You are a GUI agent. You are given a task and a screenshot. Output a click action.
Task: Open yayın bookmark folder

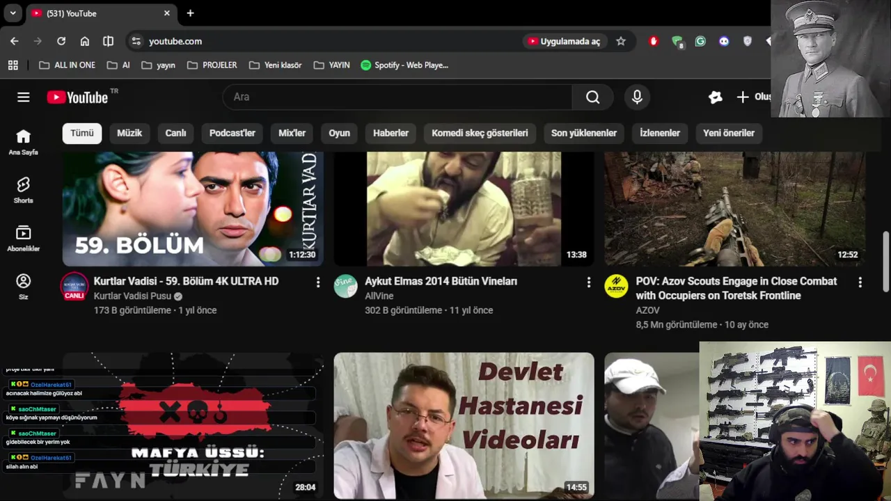click(x=159, y=65)
